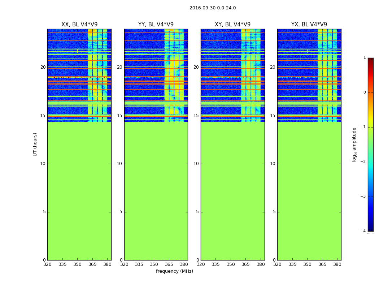
Task: Click the flat green region in YX panel
Action: click(x=309, y=191)
